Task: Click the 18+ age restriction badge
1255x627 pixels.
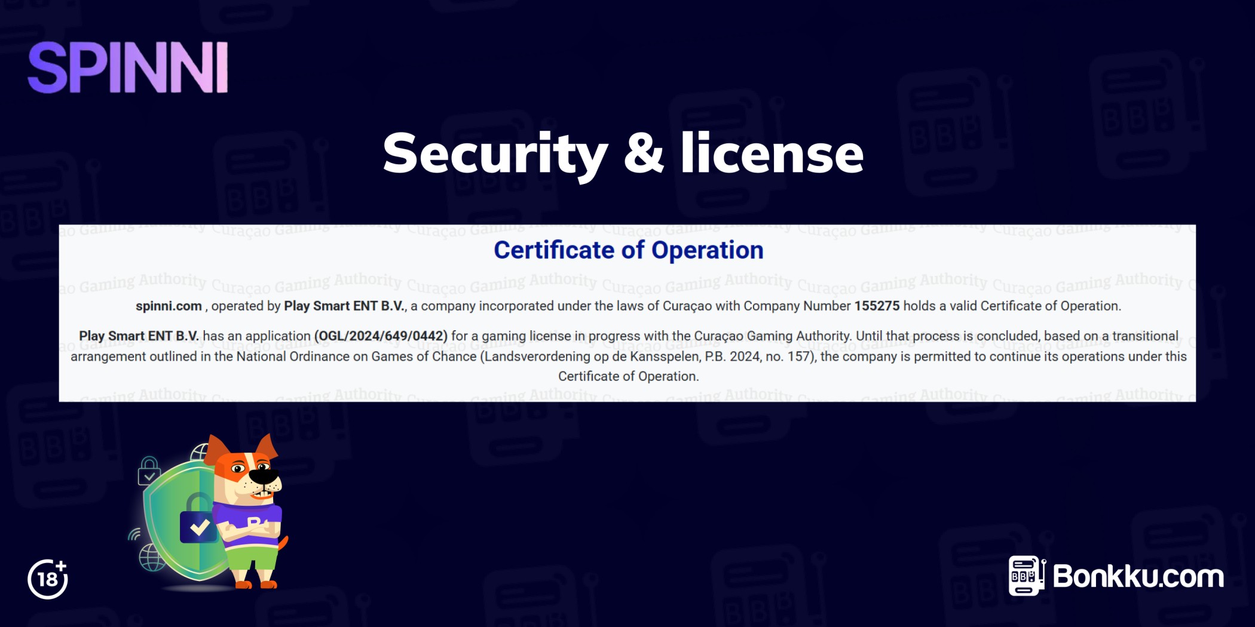Action: tap(48, 579)
